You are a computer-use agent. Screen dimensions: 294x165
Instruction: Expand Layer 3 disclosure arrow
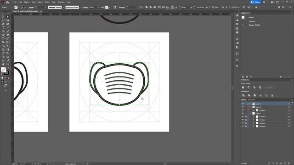pos(250,104)
